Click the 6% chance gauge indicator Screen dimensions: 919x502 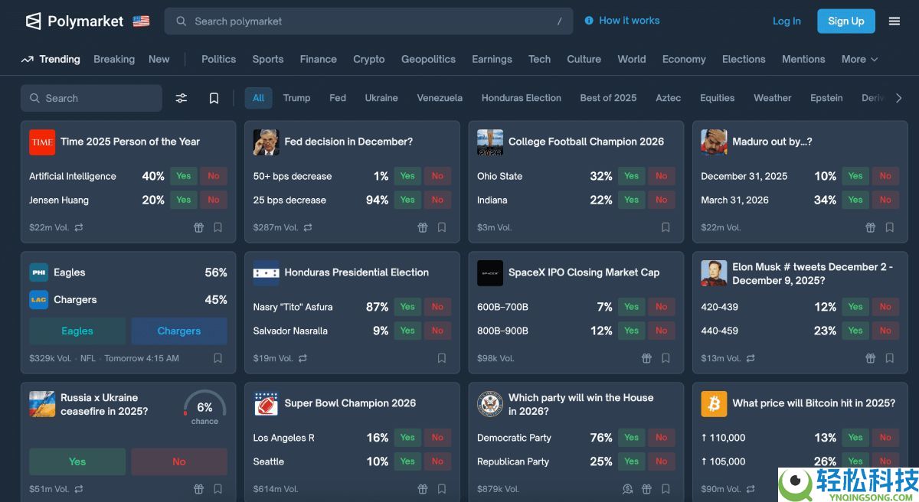(x=204, y=408)
